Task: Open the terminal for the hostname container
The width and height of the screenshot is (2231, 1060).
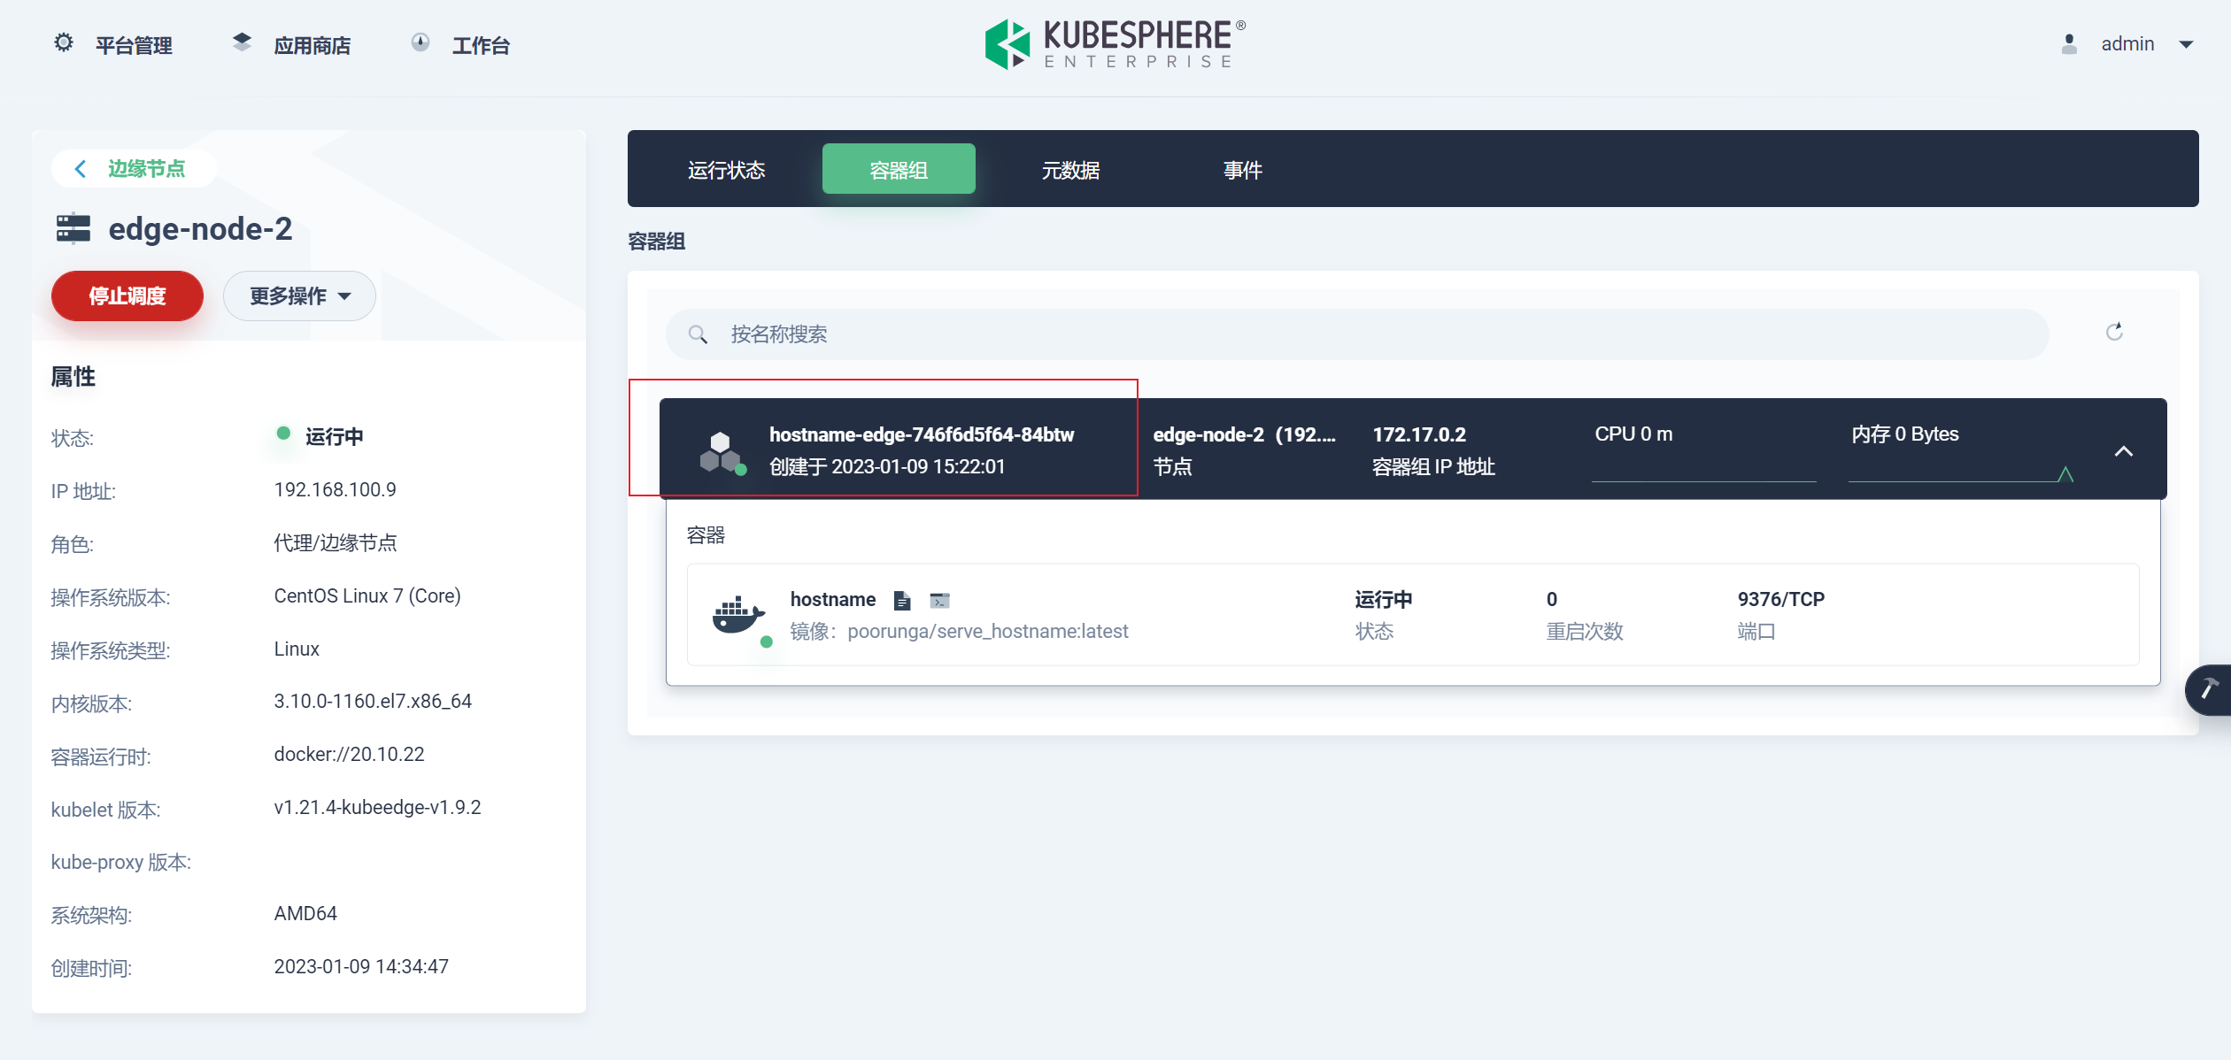Action: (939, 600)
